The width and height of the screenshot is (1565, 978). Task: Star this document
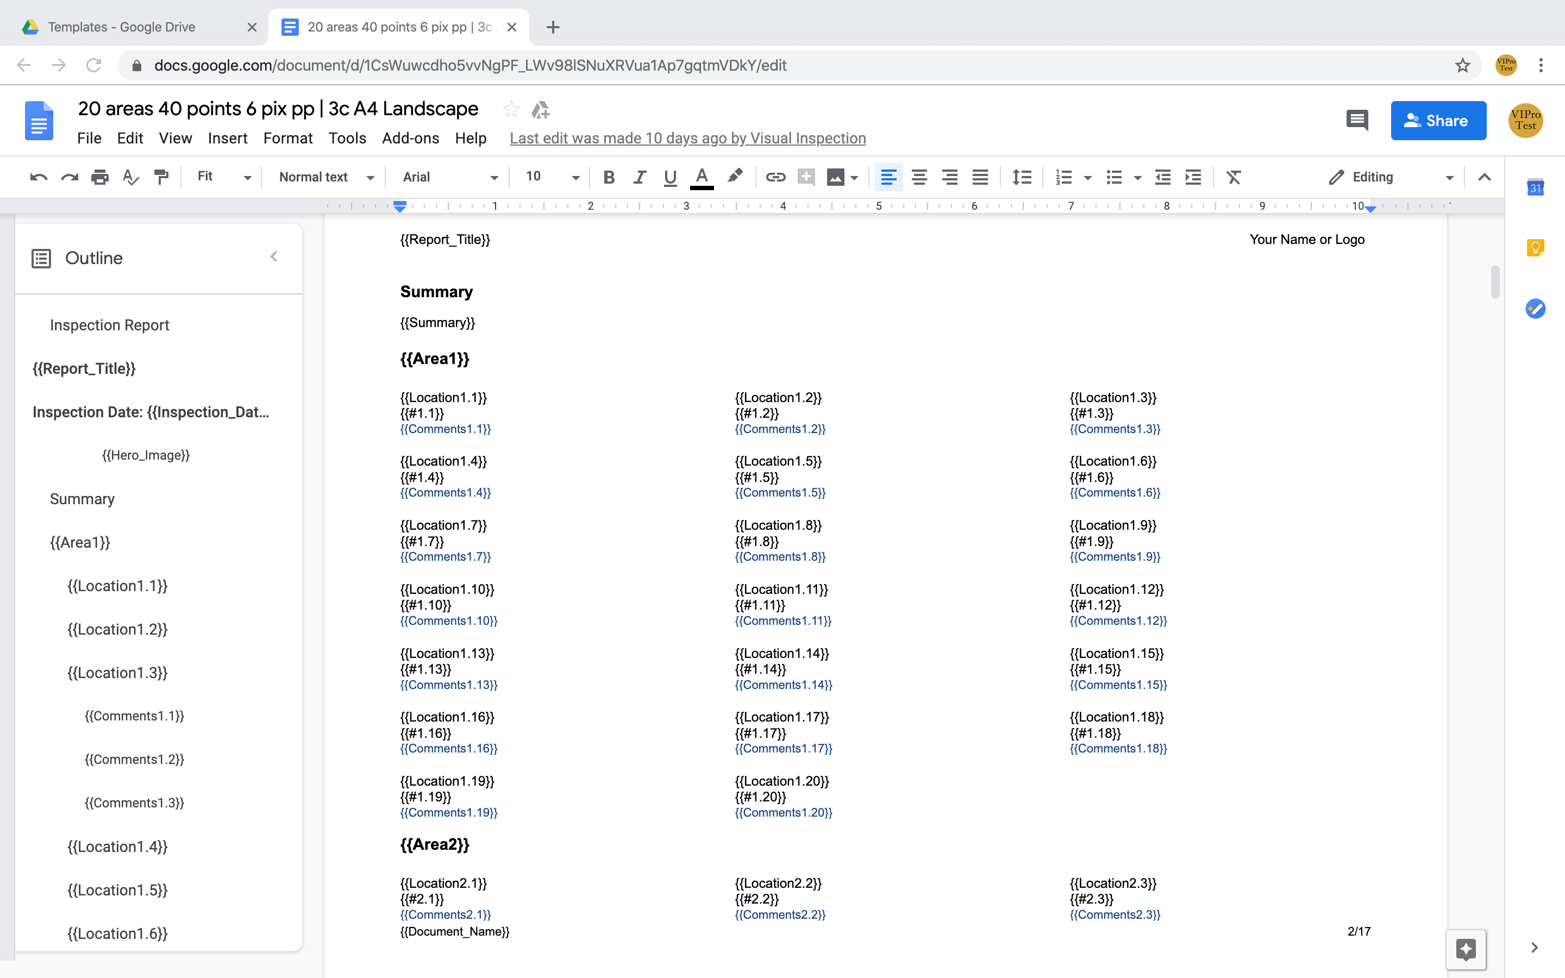511,109
